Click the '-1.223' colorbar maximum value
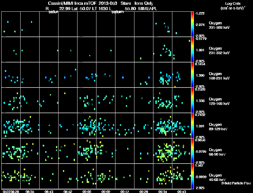253x193 pixels. 200,13
